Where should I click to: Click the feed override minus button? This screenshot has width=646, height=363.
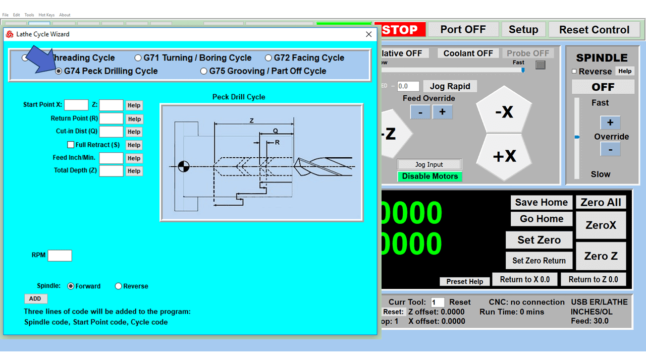[x=420, y=112]
